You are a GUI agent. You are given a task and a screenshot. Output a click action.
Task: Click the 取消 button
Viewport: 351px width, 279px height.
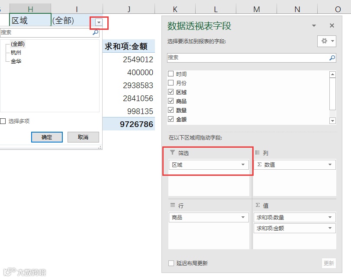click(83, 137)
